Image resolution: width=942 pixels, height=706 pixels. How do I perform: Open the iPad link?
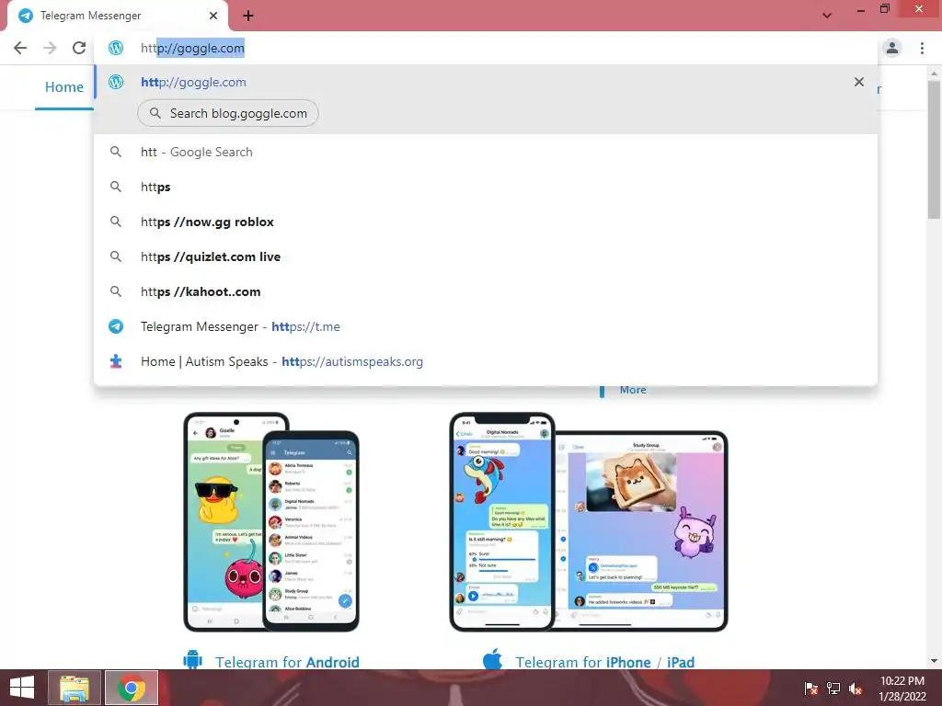680,662
